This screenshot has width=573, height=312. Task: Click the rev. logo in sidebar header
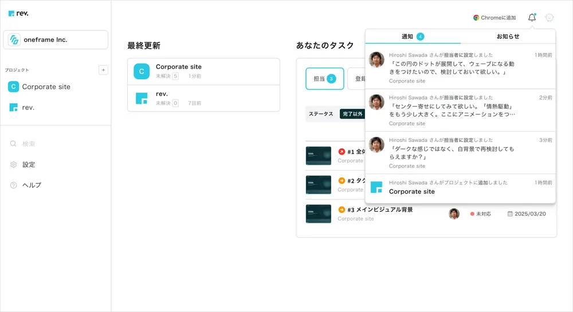[x=18, y=13]
